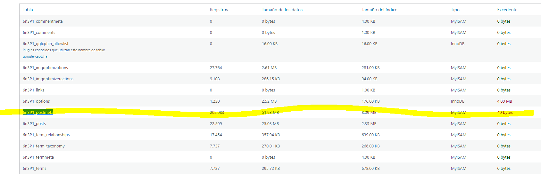
Task: Click the 678.00 KB index size
Action: [370, 169]
